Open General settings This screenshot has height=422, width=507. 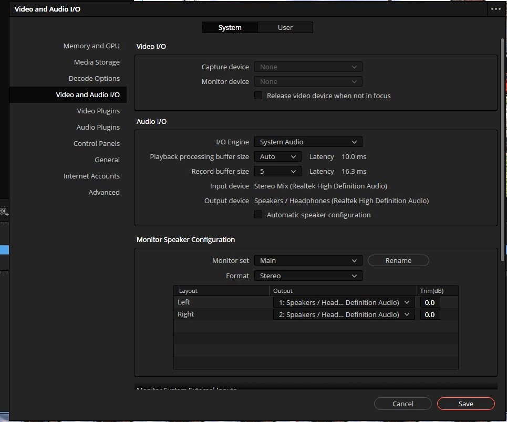107,160
